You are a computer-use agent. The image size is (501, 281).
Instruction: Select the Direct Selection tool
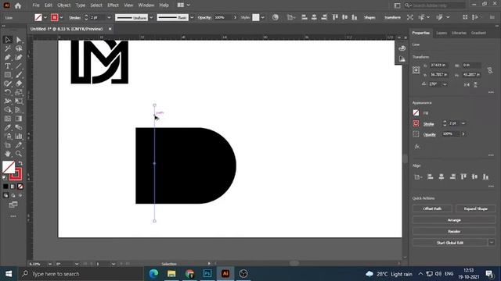click(x=19, y=40)
